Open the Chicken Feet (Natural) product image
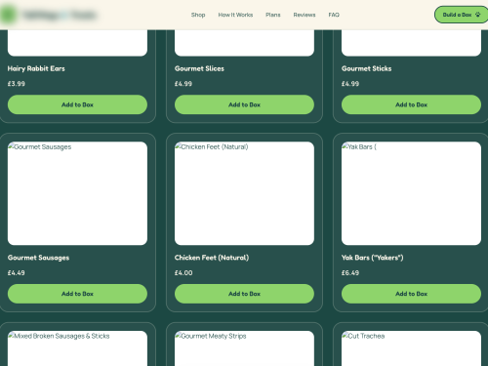This screenshot has height=366, width=488. (244, 193)
